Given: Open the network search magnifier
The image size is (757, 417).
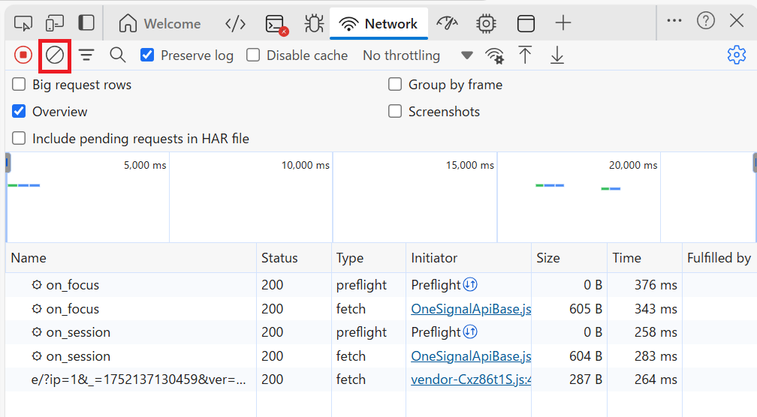Looking at the screenshot, I should click(x=117, y=55).
